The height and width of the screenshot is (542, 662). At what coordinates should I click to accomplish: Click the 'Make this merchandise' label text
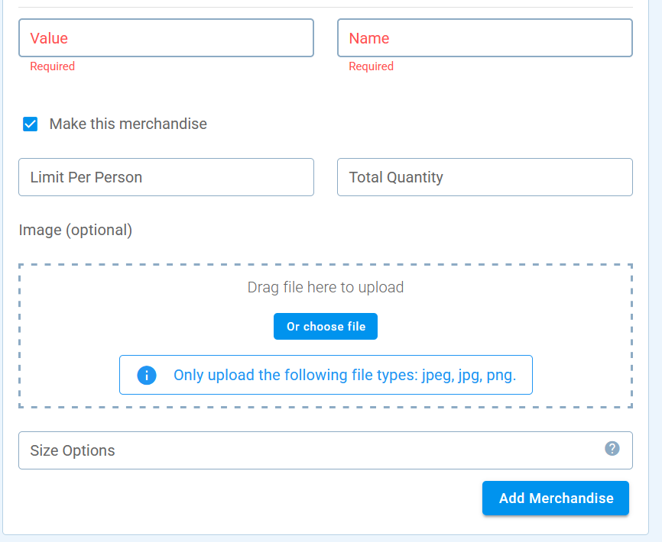pos(128,124)
